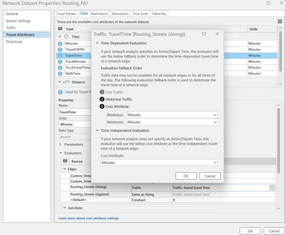285x235 pixels.
Task: Click the Used By Travel Modes info icon
Action: click(60, 92)
